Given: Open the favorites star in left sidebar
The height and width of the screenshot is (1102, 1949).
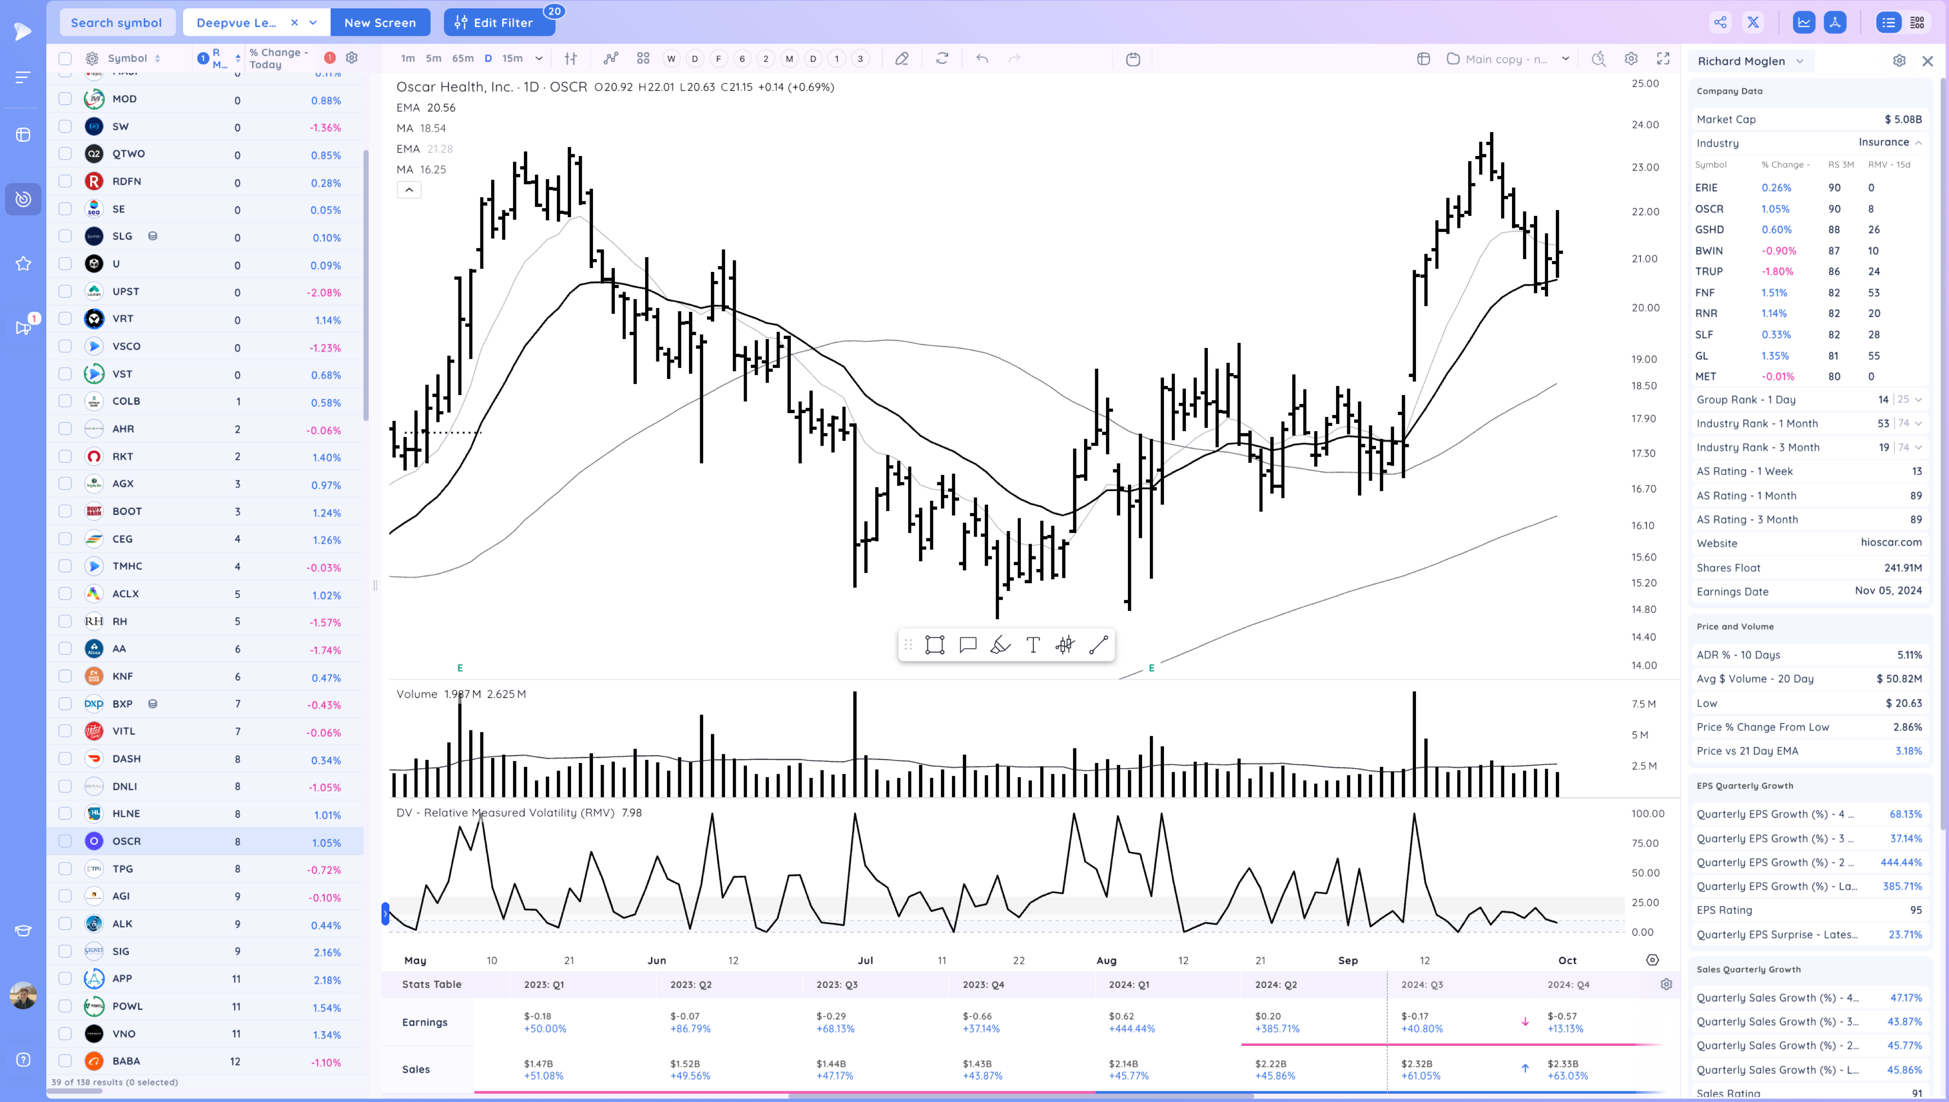Looking at the screenshot, I should (x=23, y=264).
